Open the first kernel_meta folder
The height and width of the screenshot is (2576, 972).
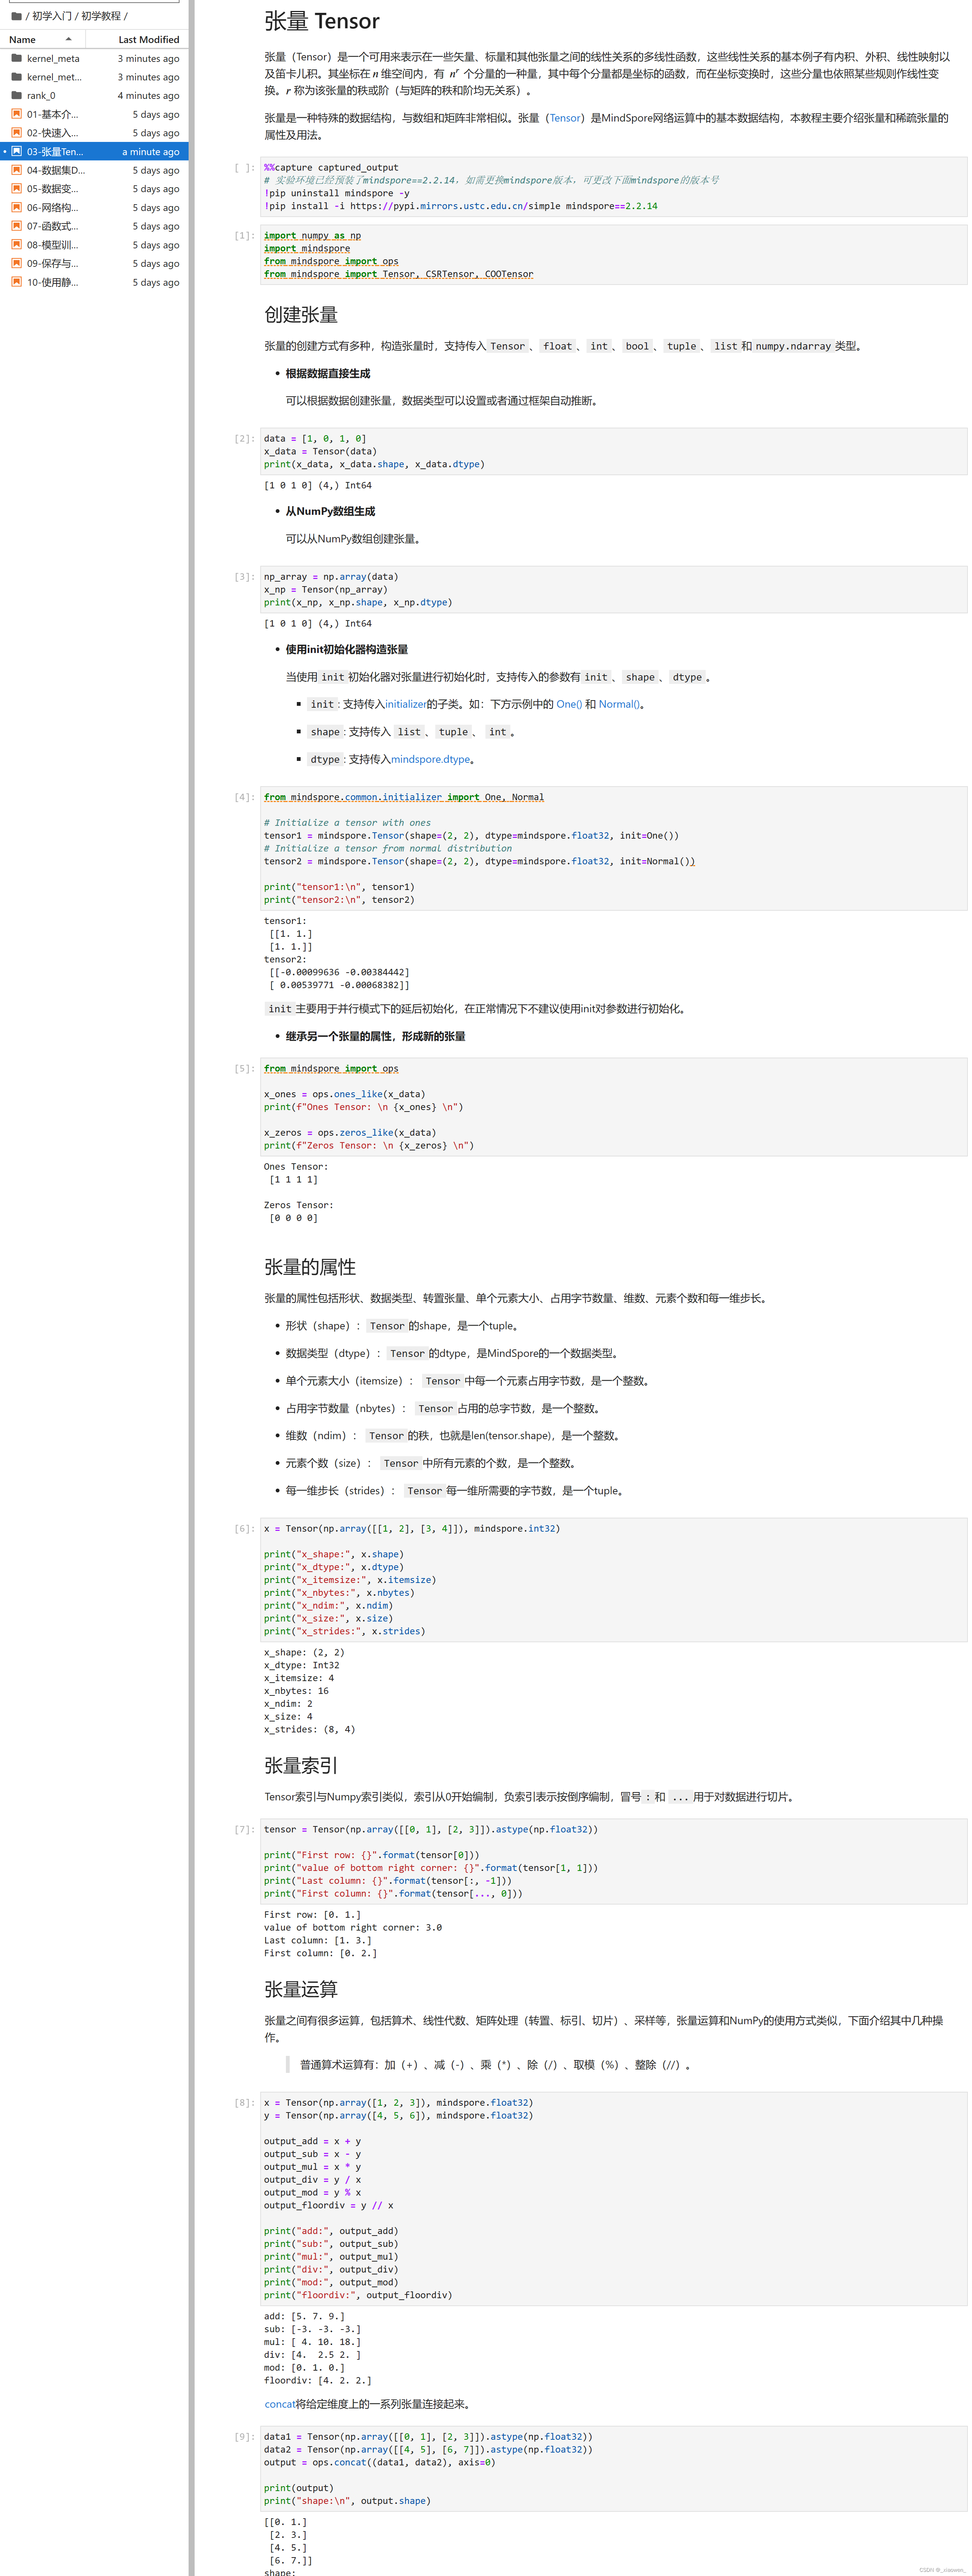point(53,59)
